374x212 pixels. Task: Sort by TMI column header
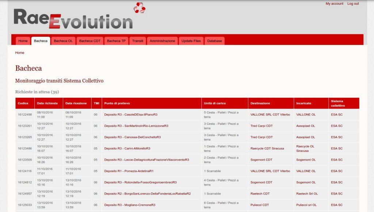pos(96,103)
